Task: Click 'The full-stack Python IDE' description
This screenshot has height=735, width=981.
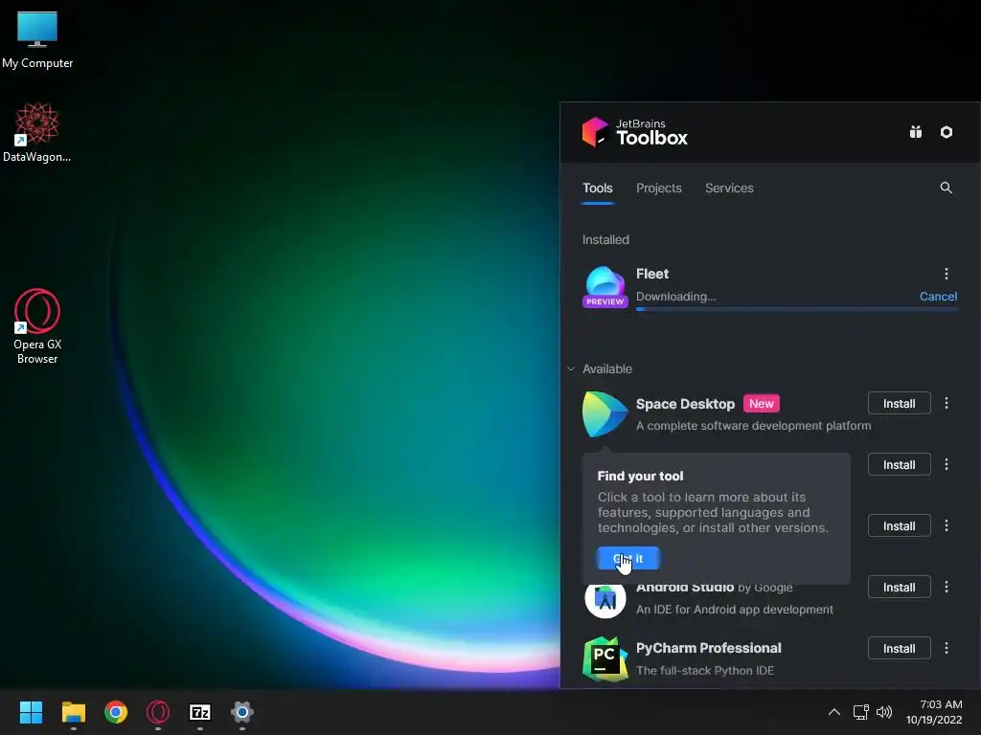Action: 704,671
